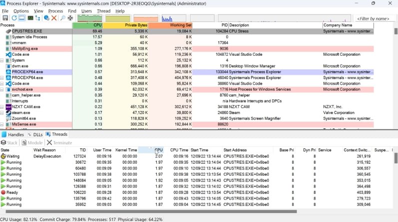Viewport: 398px width, 222px height.
Task: Click the Refresh Now toolbar icon
Action: coord(14,18)
